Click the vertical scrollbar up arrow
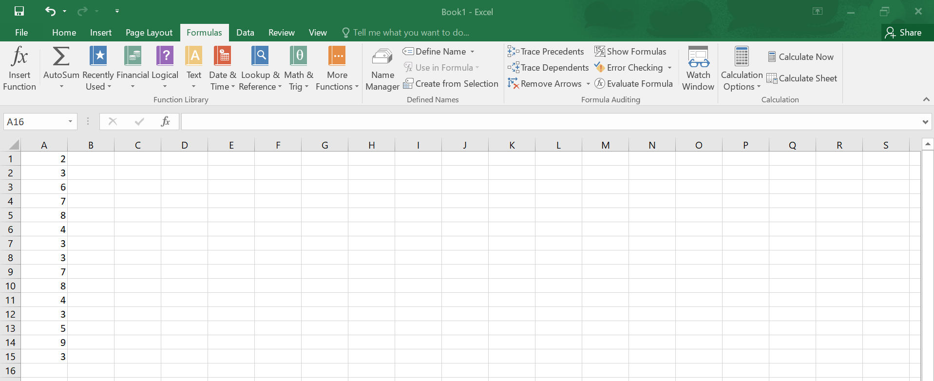Image resolution: width=934 pixels, height=381 pixels. [928, 144]
